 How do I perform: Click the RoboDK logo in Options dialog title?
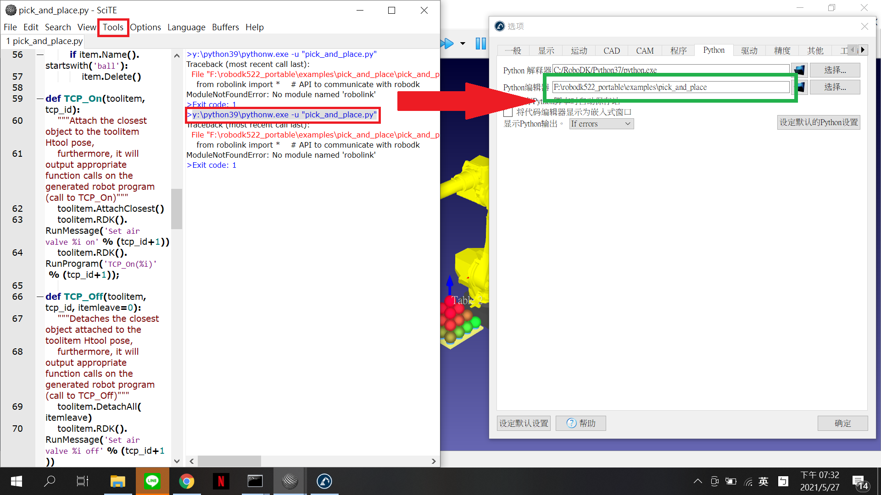click(500, 27)
